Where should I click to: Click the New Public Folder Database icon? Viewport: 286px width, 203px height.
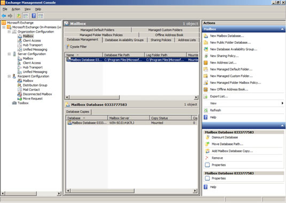tap(206, 42)
